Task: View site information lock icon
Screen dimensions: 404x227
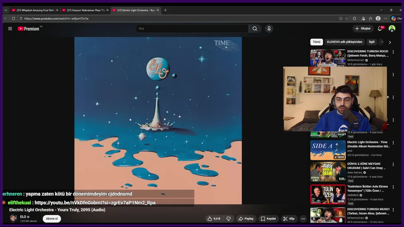Action: pyautogui.click(x=21, y=19)
